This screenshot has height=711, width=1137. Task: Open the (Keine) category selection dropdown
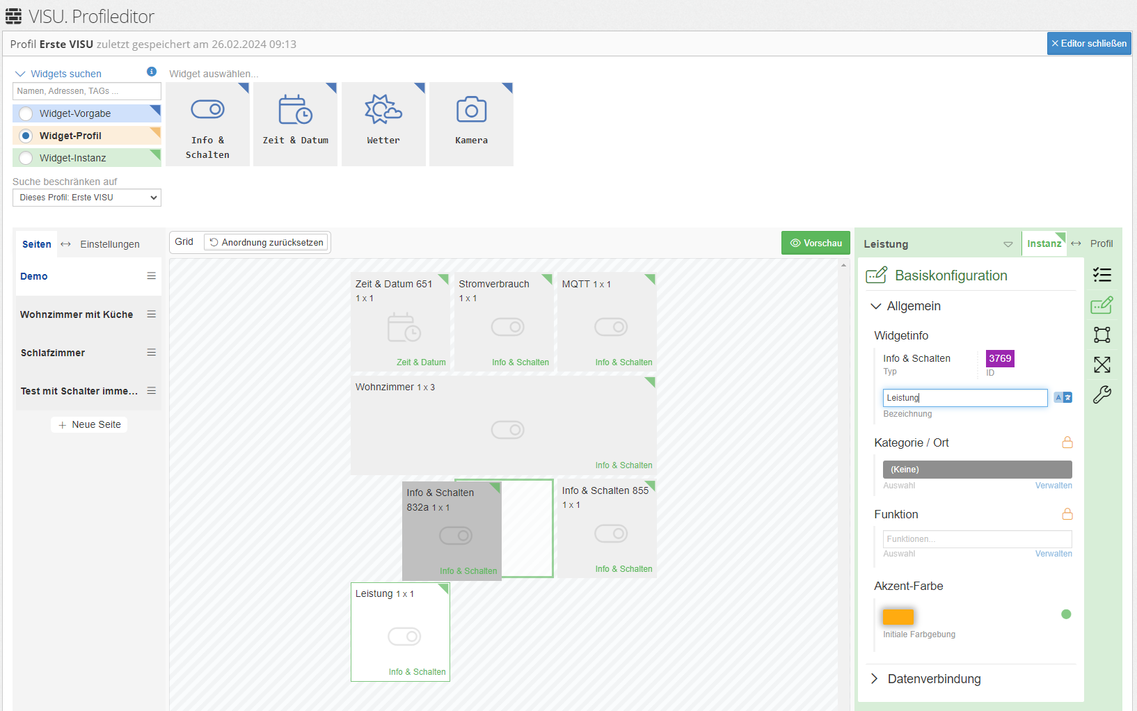(978, 470)
